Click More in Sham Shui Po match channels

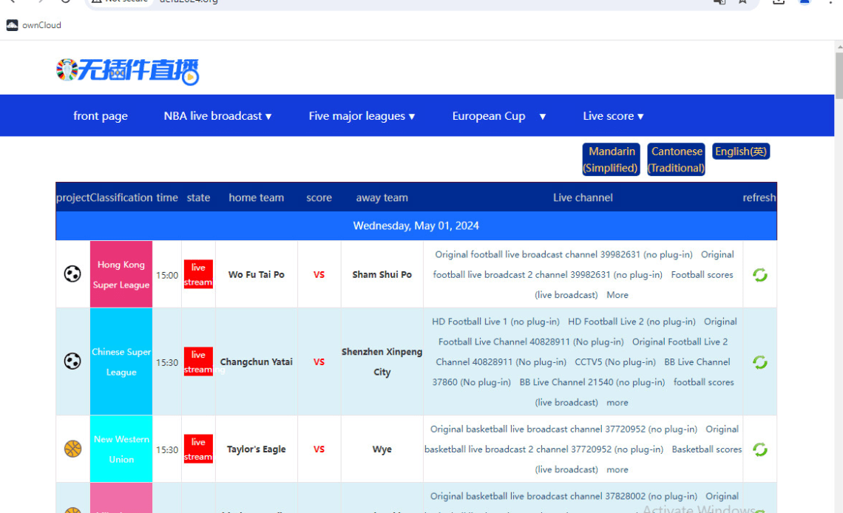click(617, 295)
